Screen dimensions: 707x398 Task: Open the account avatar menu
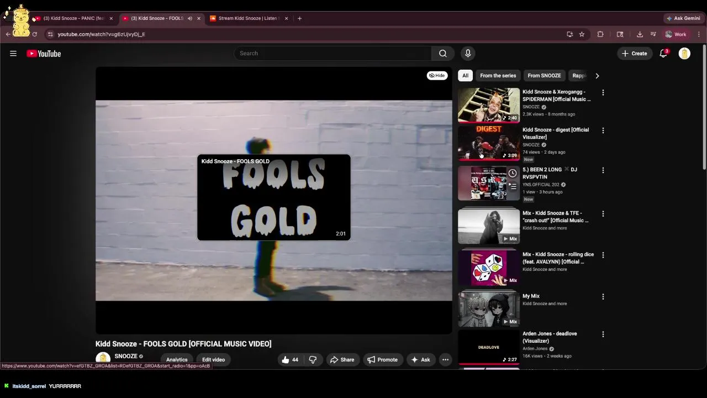(684, 54)
